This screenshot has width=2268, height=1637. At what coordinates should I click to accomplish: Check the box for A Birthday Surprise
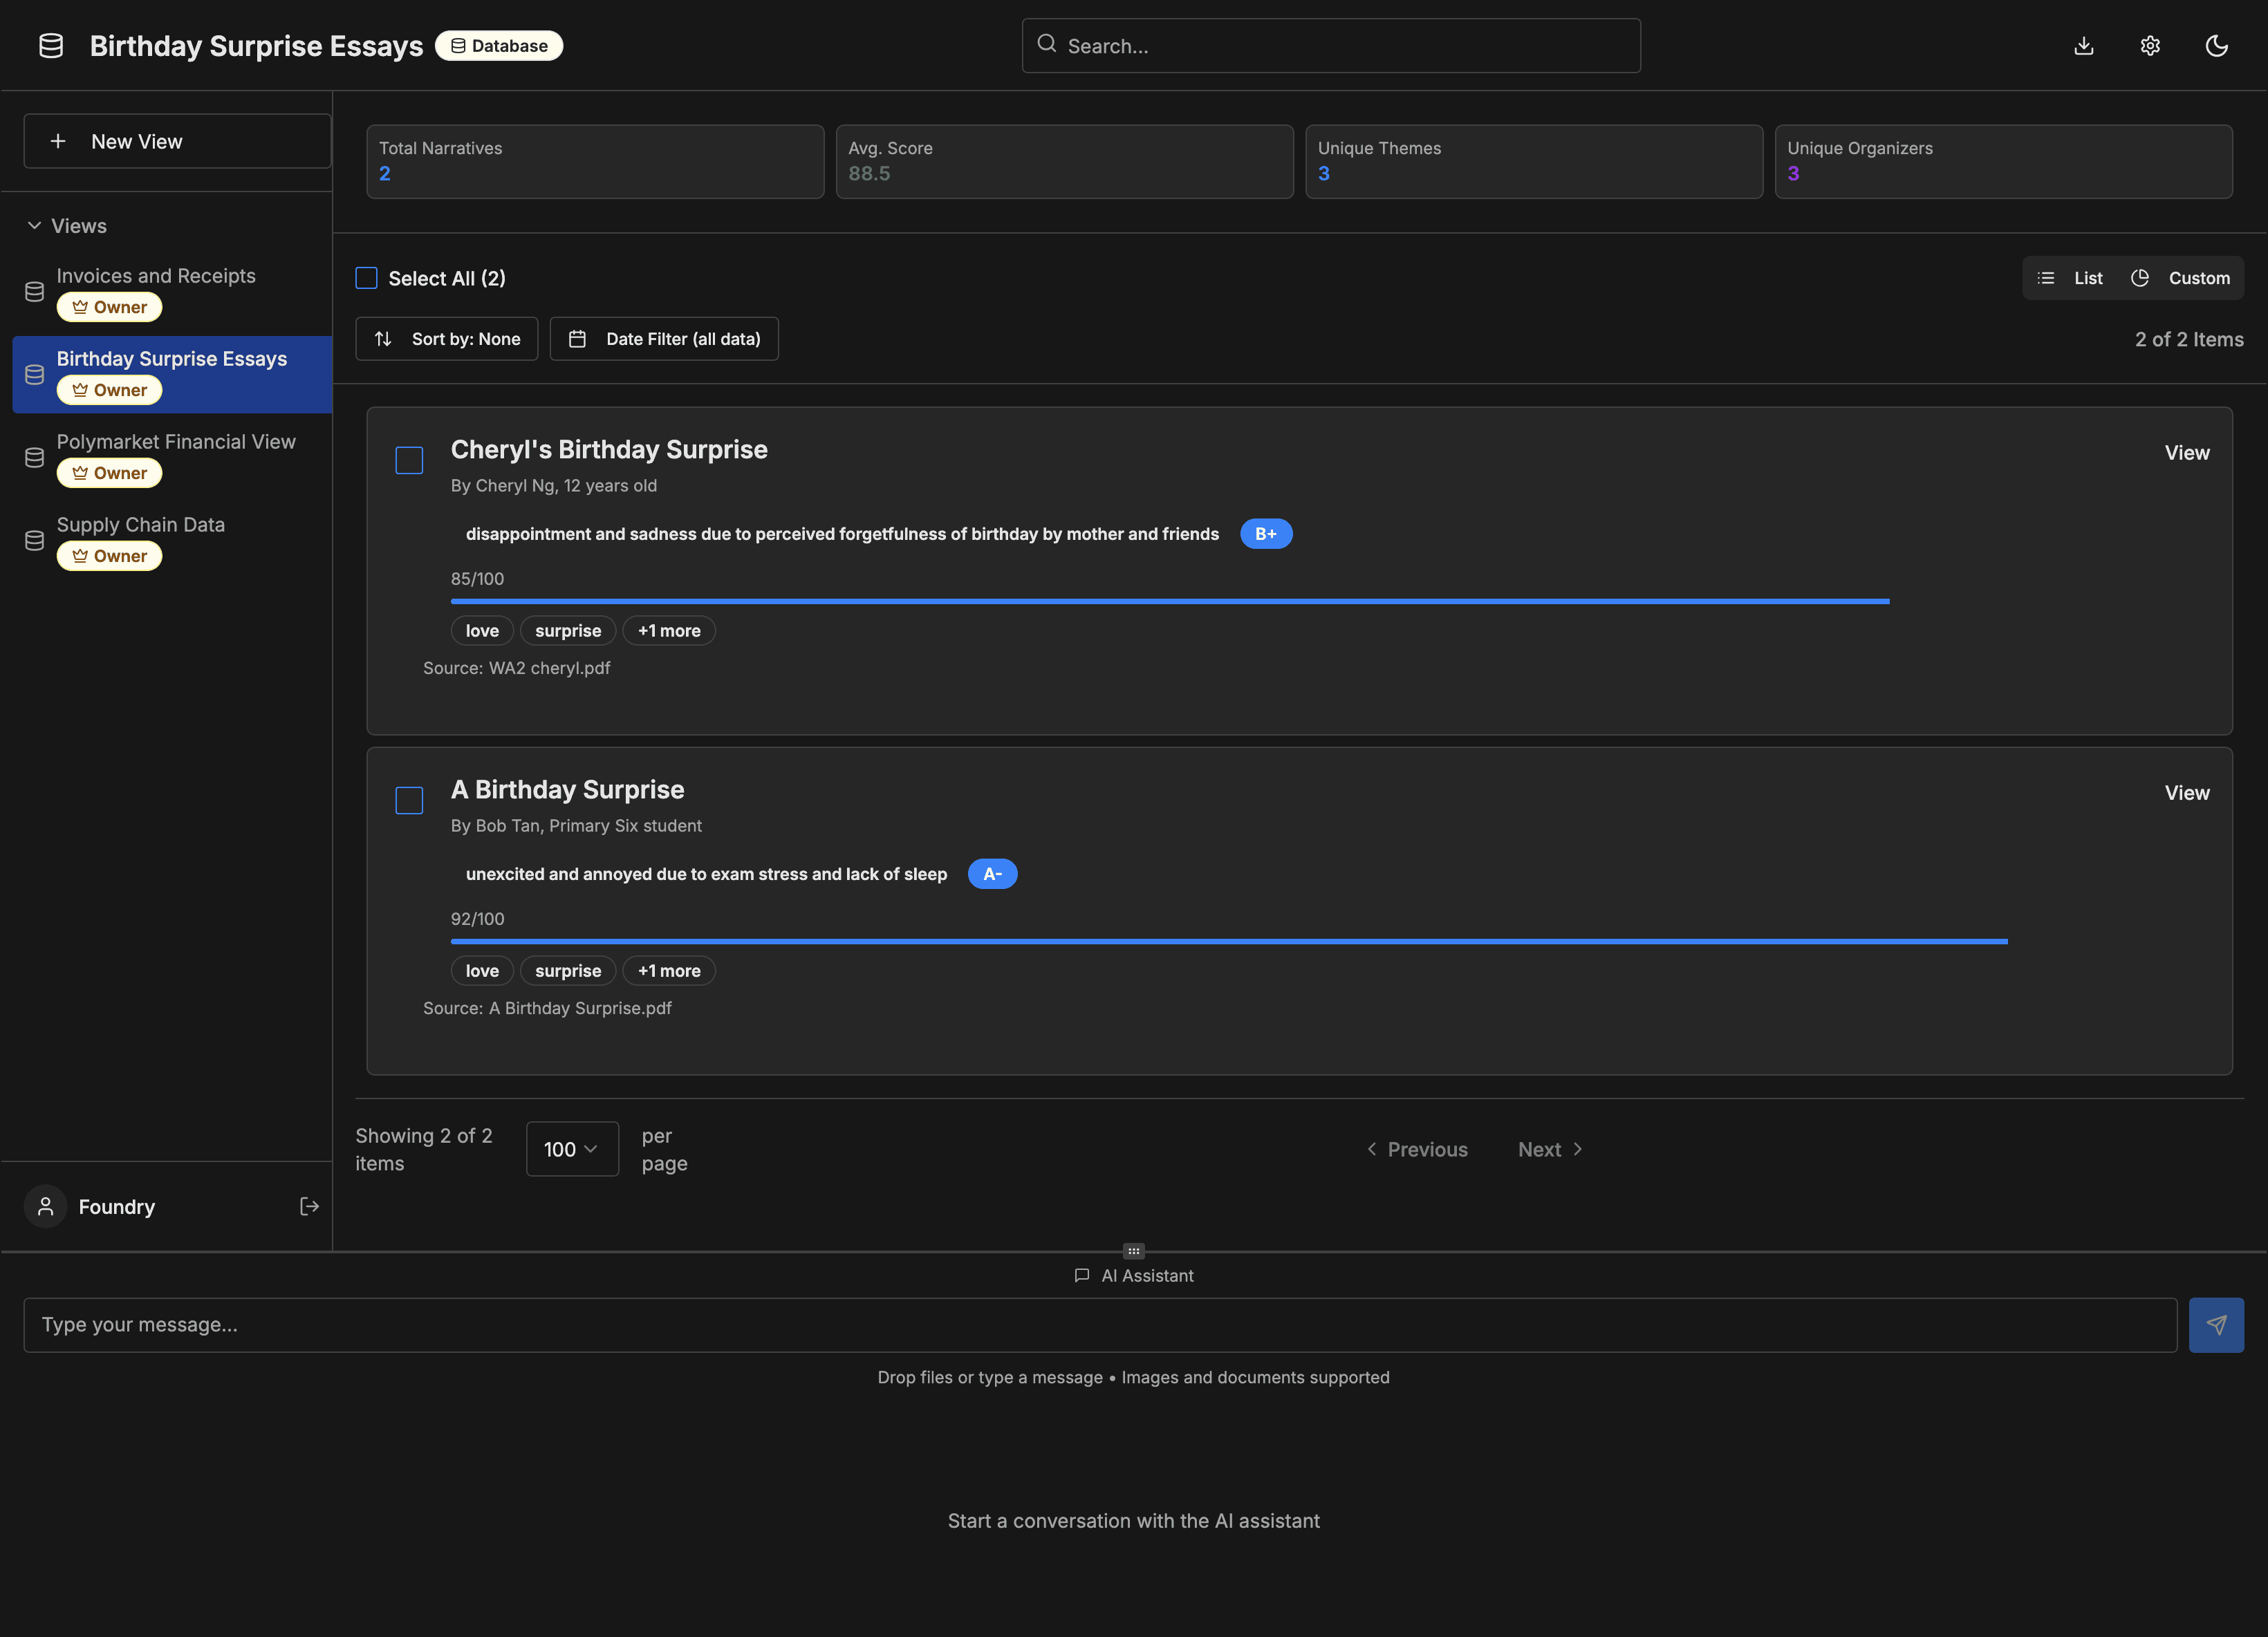point(409,800)
